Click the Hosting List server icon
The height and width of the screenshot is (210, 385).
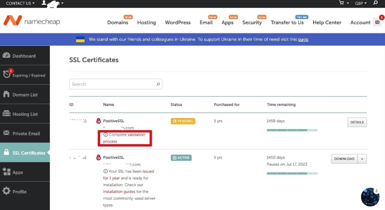point(6,113)
